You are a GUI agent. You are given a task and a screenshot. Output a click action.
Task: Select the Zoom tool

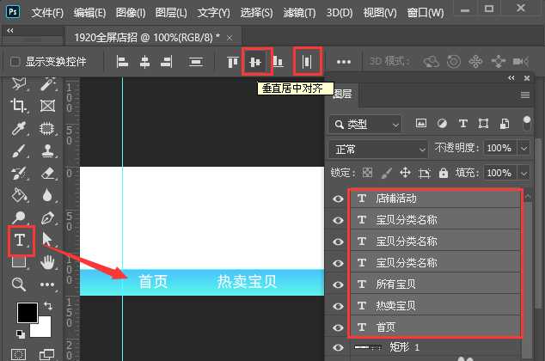point(19,284)
